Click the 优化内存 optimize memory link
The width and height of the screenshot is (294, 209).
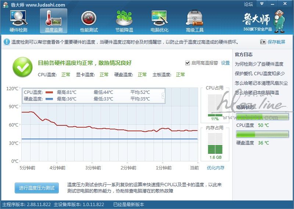[215, 168]
